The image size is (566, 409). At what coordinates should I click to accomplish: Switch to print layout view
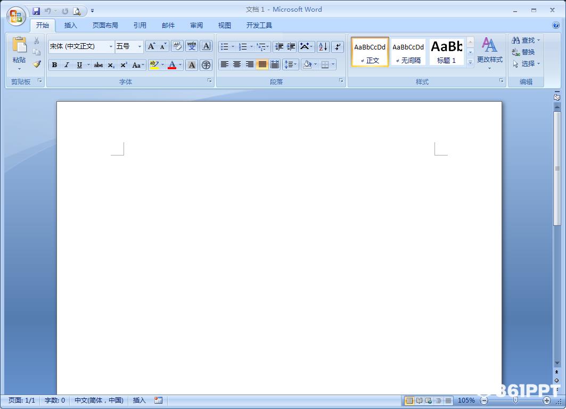point(409,400)
